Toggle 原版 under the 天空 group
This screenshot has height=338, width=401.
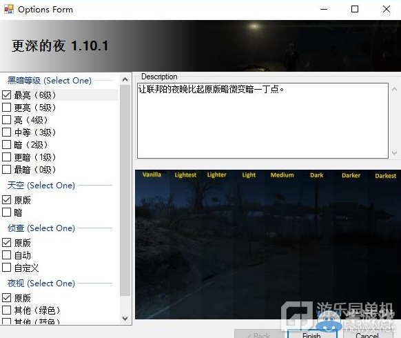point(6,200)
